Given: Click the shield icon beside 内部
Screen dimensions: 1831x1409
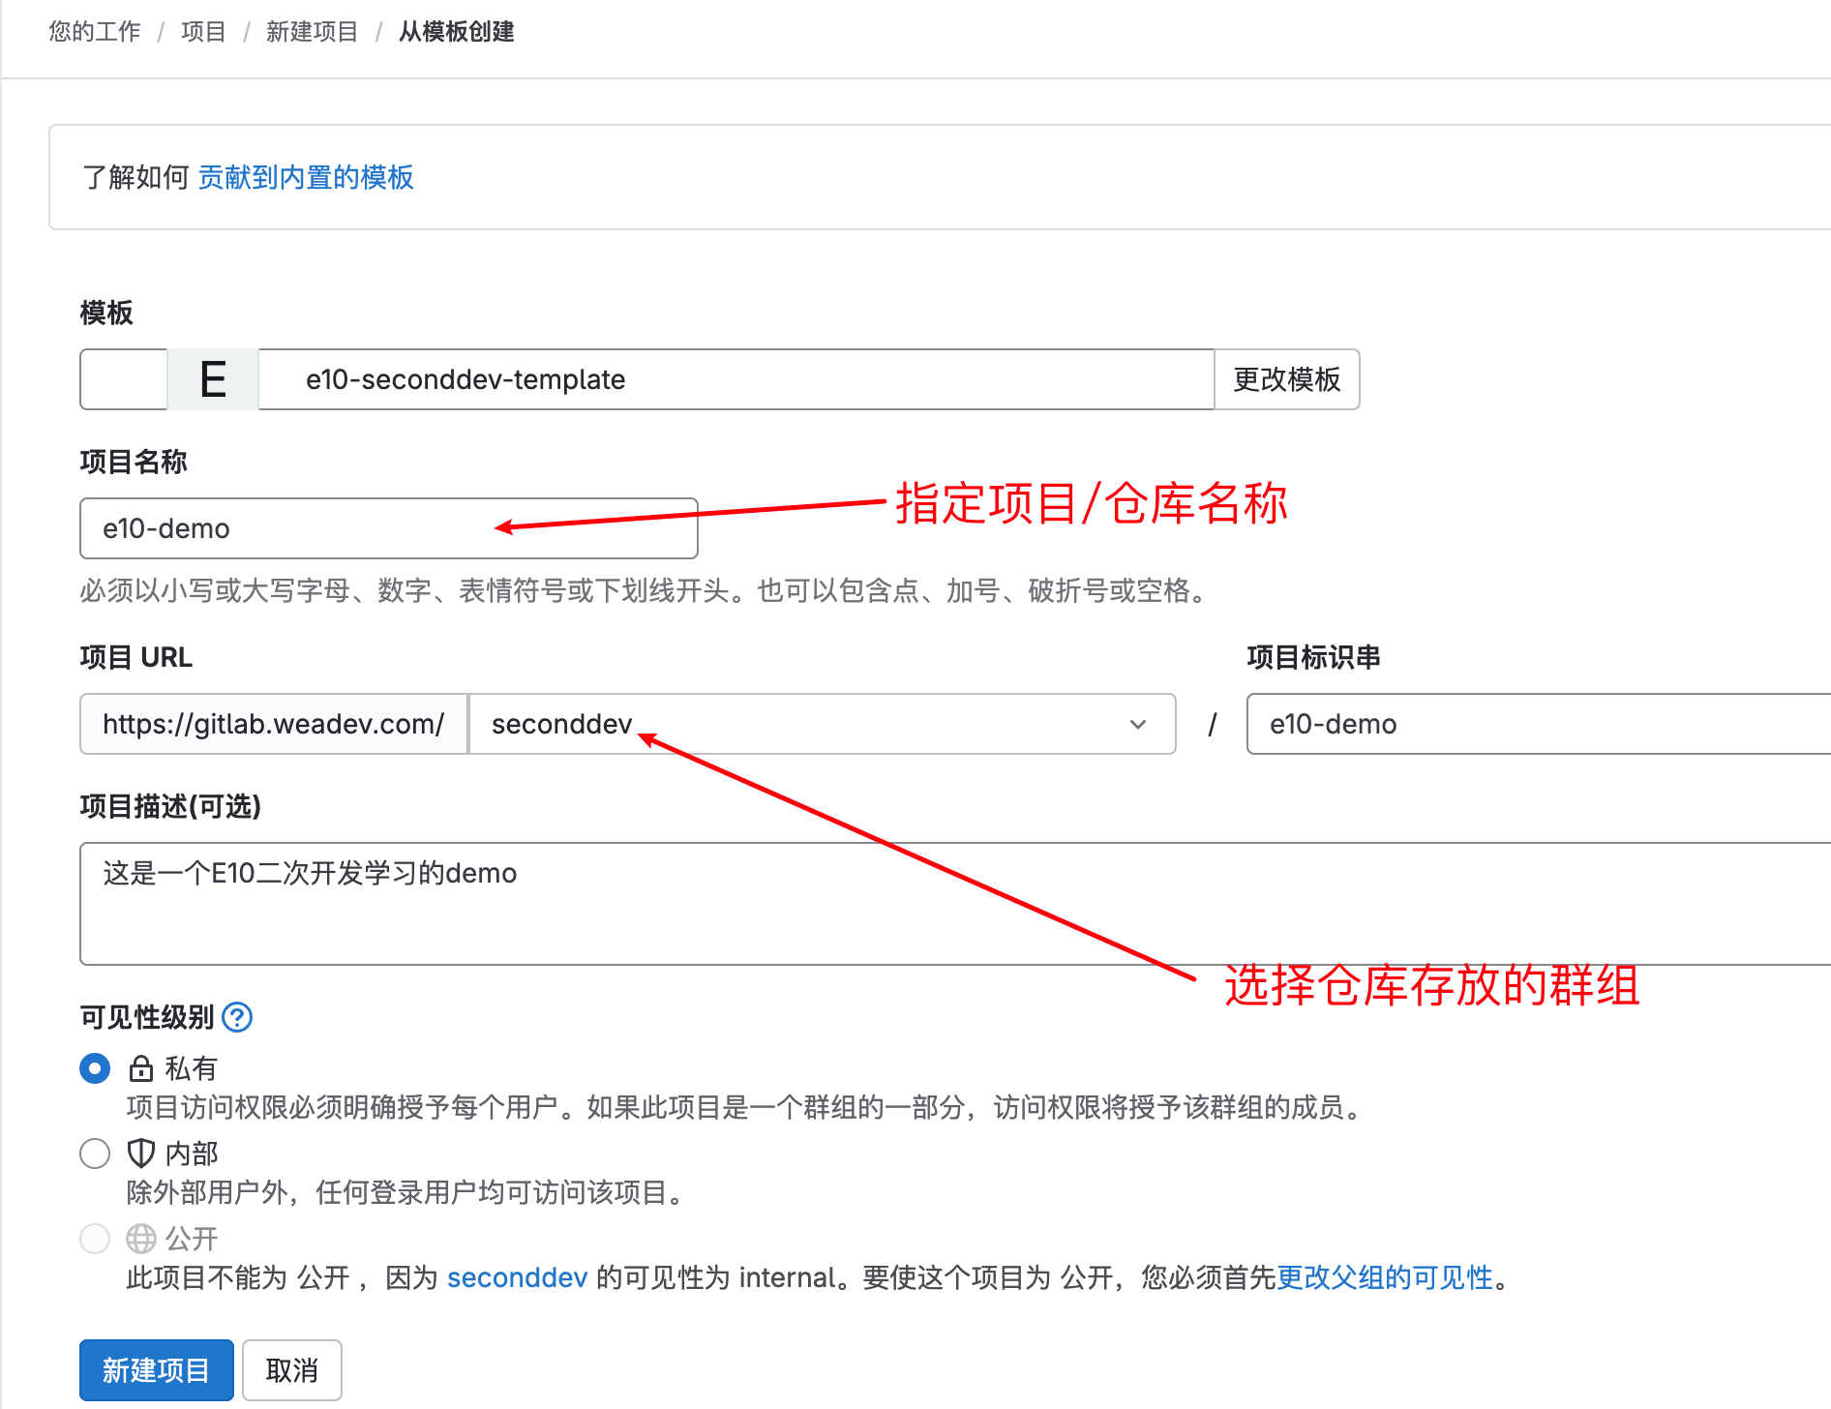Looking at the screenshot, I should [141, 1154].
